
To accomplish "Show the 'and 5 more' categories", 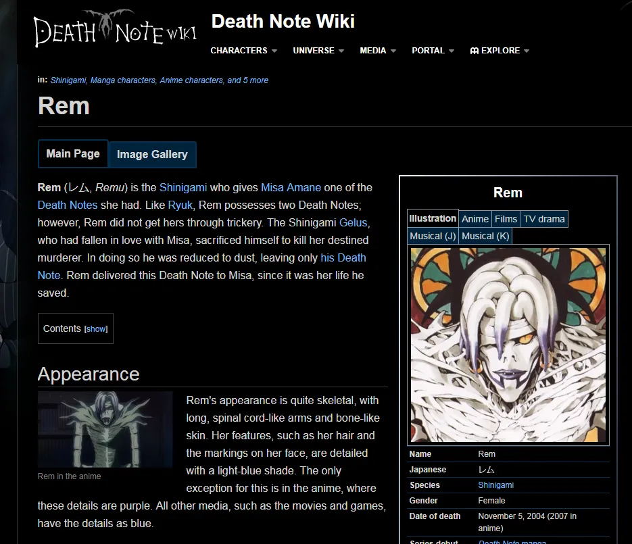I will [247, 80].
